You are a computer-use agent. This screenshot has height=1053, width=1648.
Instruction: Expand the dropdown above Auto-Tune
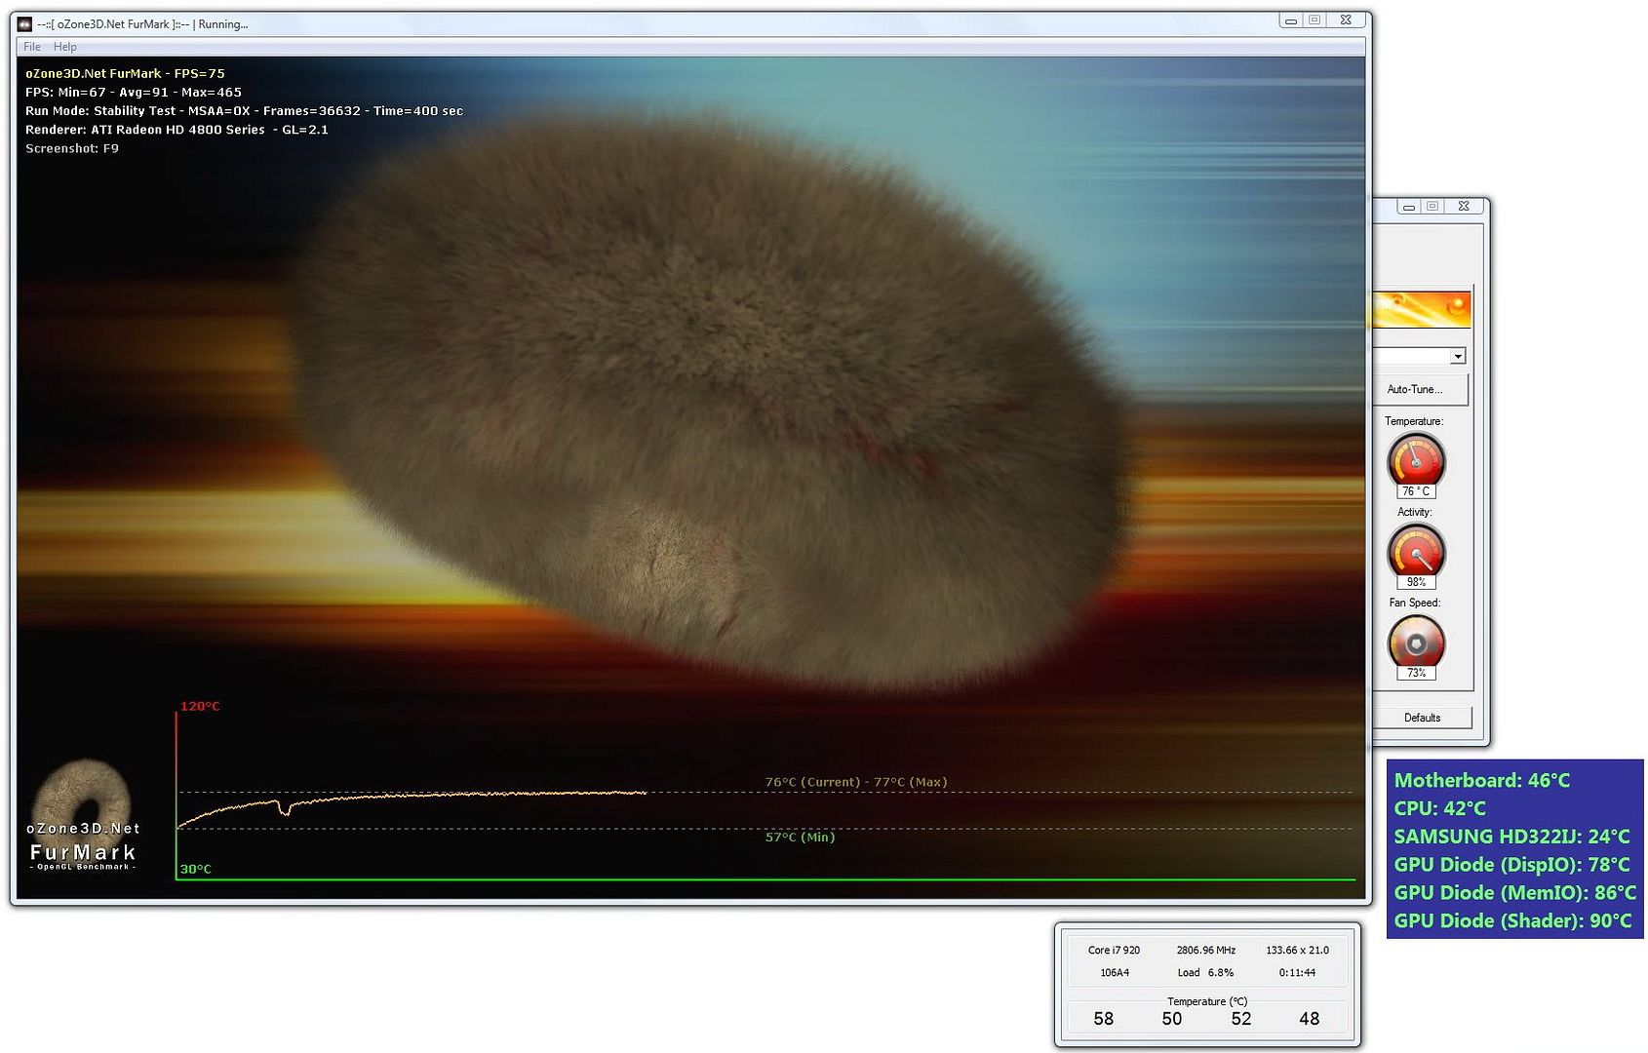pyautogui.click(x=1457, y=357)
